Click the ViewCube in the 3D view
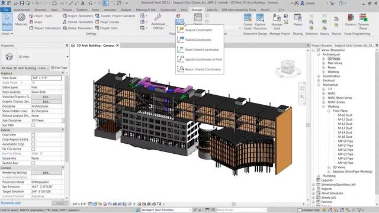The height and width of the screenshot is (213, 379). tap(288, 67)
